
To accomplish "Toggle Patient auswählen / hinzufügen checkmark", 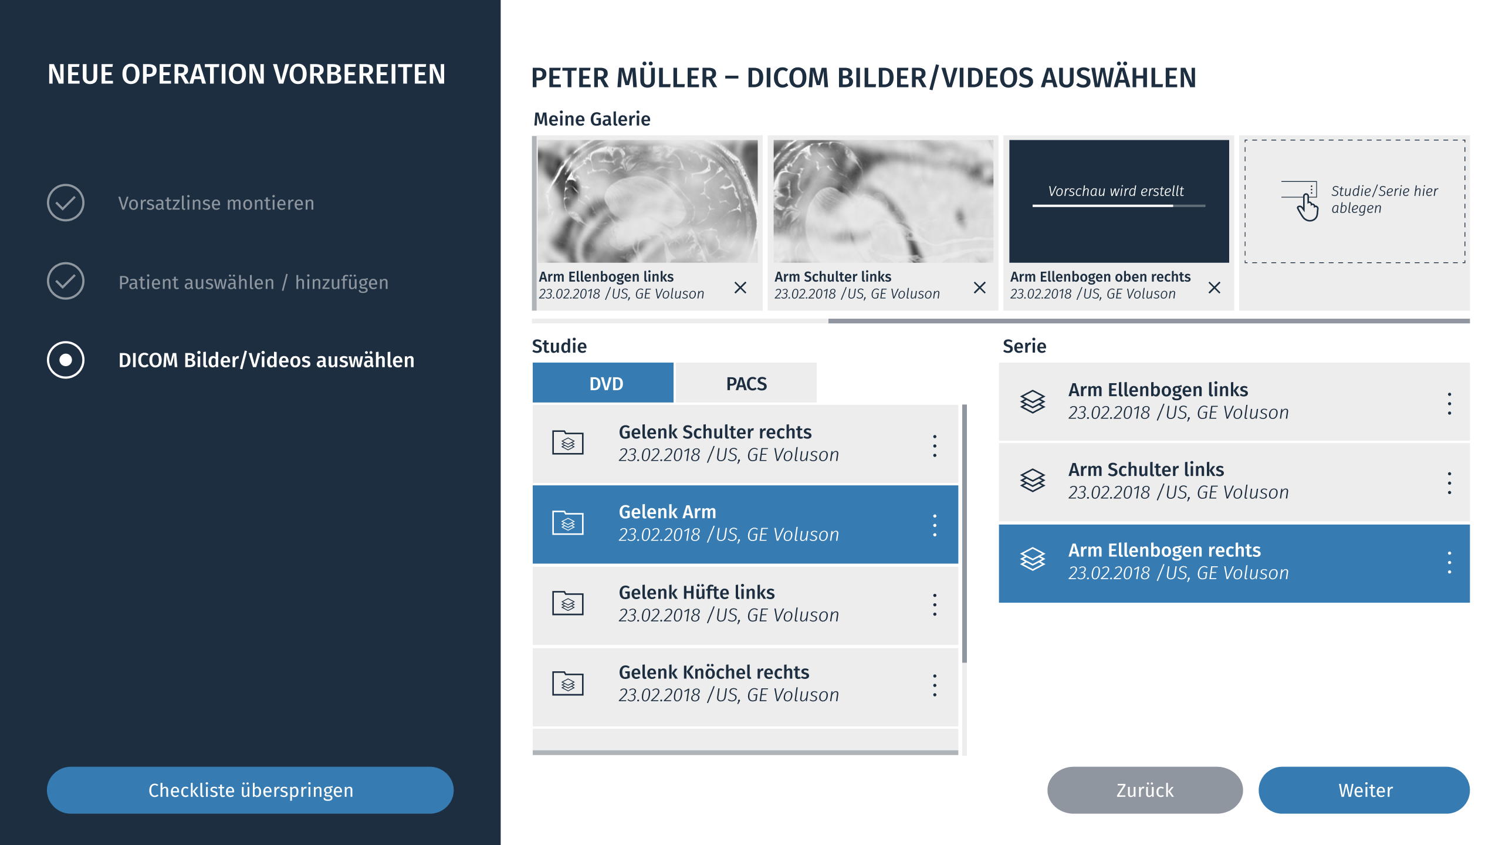I will point(66,282).
